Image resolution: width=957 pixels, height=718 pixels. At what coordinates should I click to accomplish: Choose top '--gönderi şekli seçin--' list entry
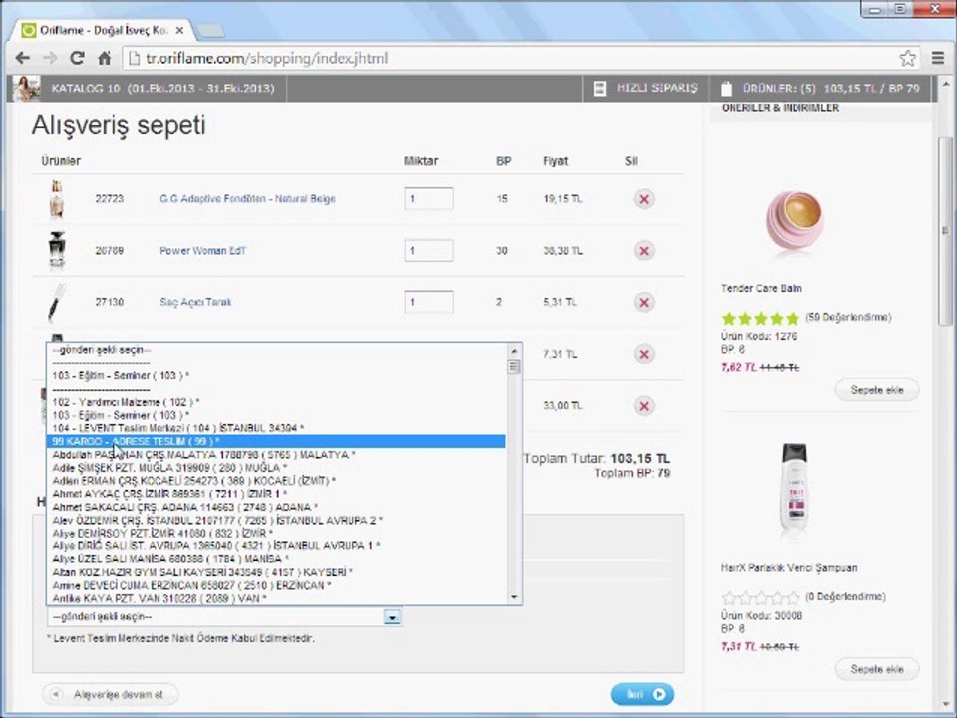(276, 350)
